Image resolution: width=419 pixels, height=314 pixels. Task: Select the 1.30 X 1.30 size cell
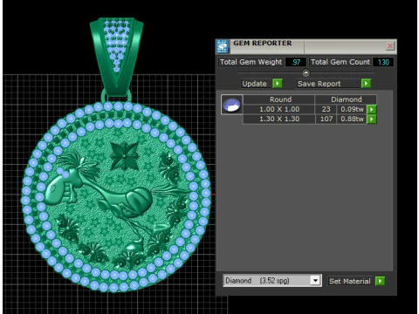tap(279, 119)
